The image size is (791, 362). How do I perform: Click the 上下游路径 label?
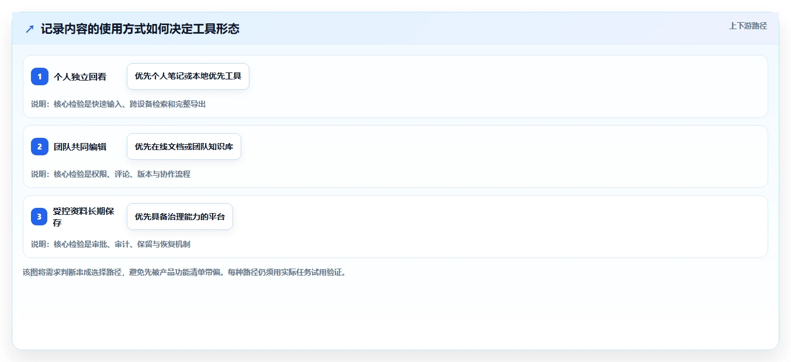[x=748, y=26]
